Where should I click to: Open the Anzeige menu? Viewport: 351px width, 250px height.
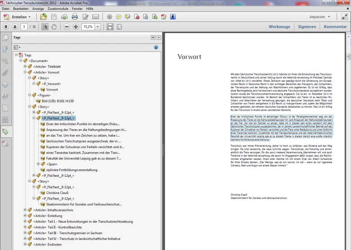pos(38,9)
